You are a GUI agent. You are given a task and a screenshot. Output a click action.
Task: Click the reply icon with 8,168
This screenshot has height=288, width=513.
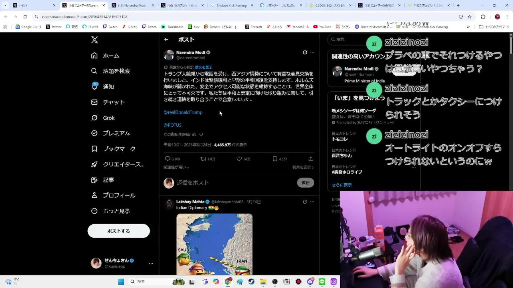(x=172, y=159)
